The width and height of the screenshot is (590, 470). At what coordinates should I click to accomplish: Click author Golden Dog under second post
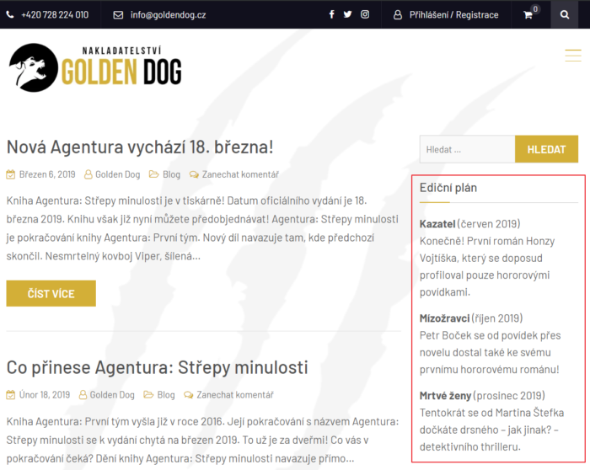tap(112, 395)
